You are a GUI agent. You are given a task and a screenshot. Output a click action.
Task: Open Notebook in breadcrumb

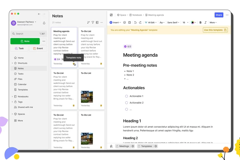pos(136,15)
